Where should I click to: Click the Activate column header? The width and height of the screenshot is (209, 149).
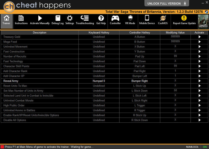point(199,32)
